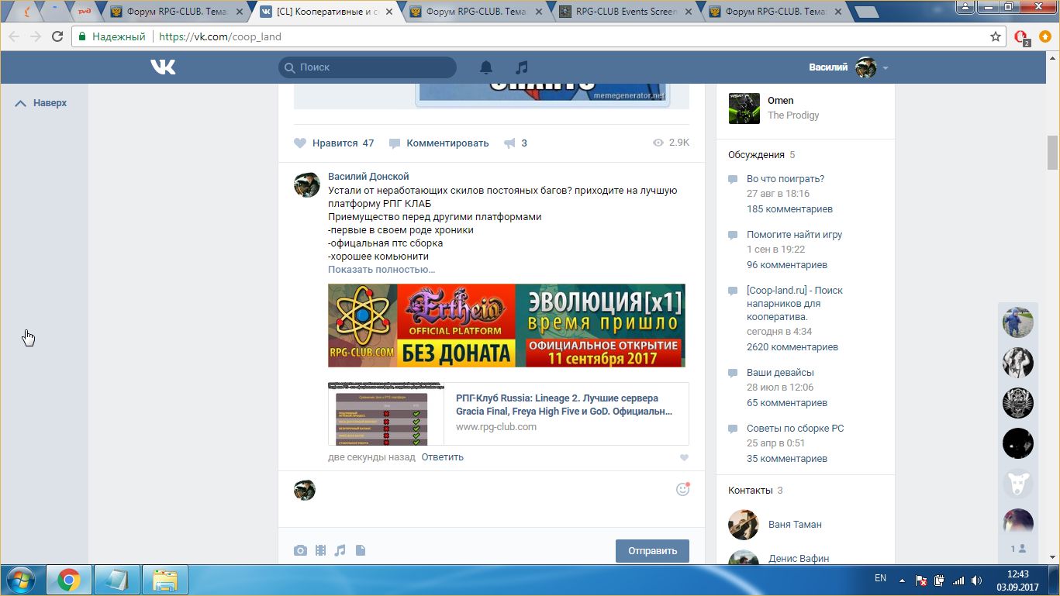This screenshot has width=1060, height=596.
Task: Attach a photo via camera icon
Action: pyautogui.click(x=300, y=550)
